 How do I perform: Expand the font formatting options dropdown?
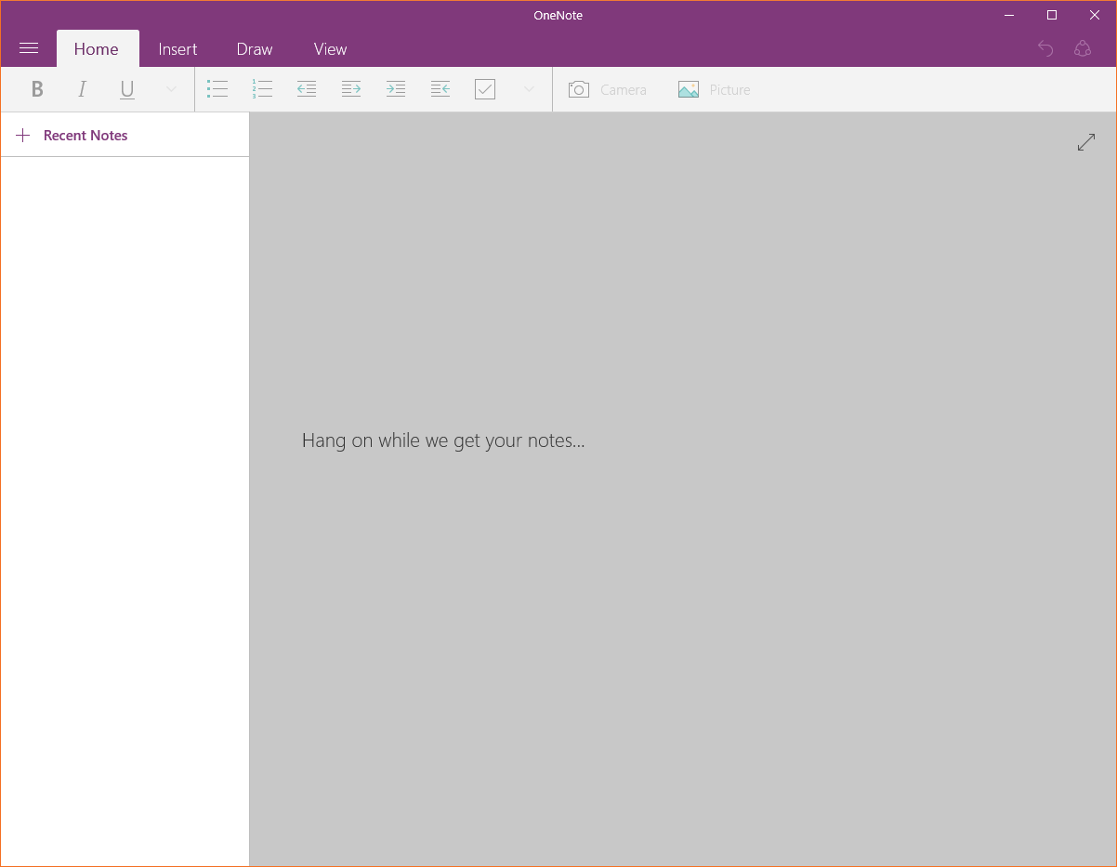pos(171,89)
